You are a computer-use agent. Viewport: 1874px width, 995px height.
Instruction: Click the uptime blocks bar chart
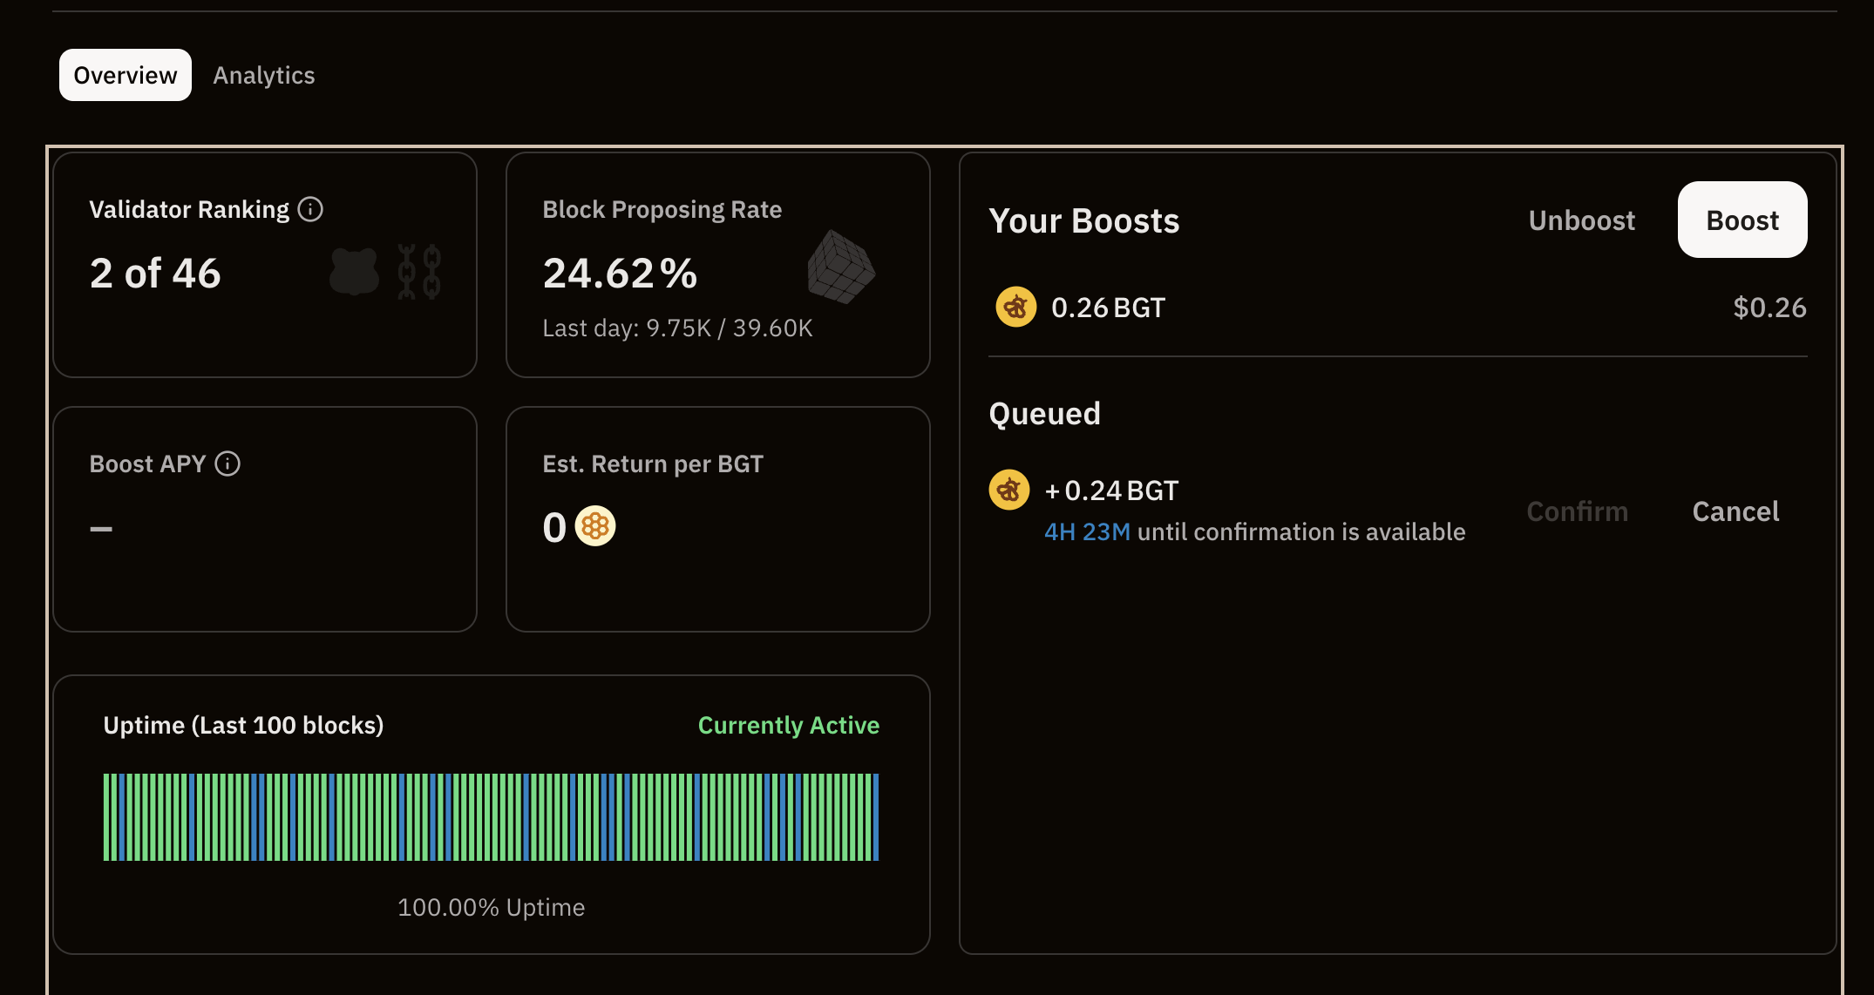[491, 816]
